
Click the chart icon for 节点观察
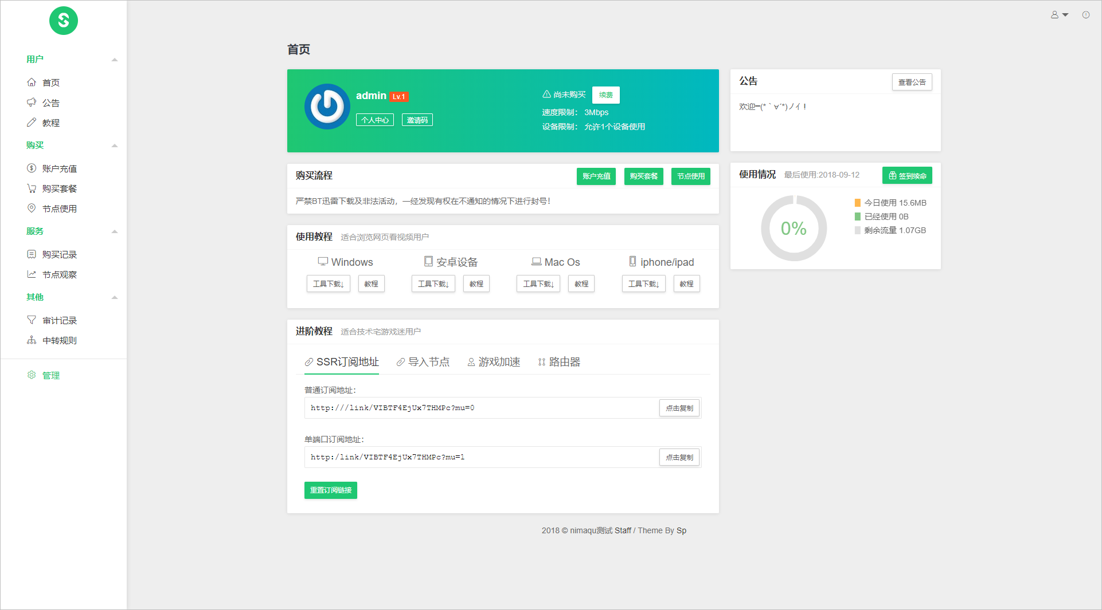click(x=32, y=274)
